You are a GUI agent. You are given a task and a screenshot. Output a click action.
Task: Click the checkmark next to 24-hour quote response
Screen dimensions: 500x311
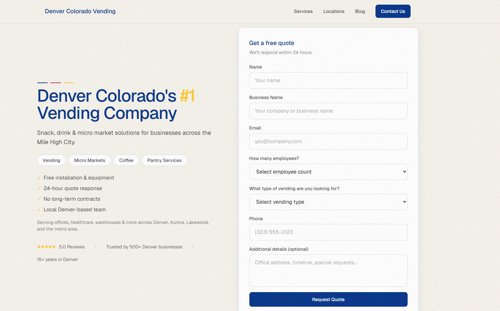(x=39, y=188)
